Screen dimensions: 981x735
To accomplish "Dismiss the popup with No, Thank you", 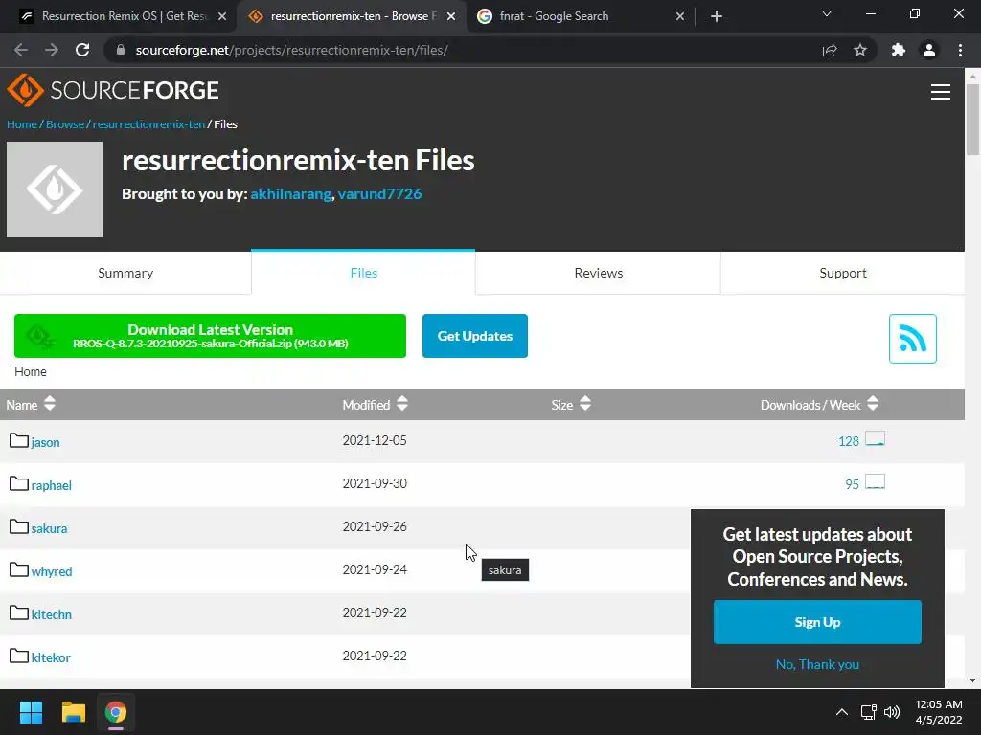I will [817, 664].
